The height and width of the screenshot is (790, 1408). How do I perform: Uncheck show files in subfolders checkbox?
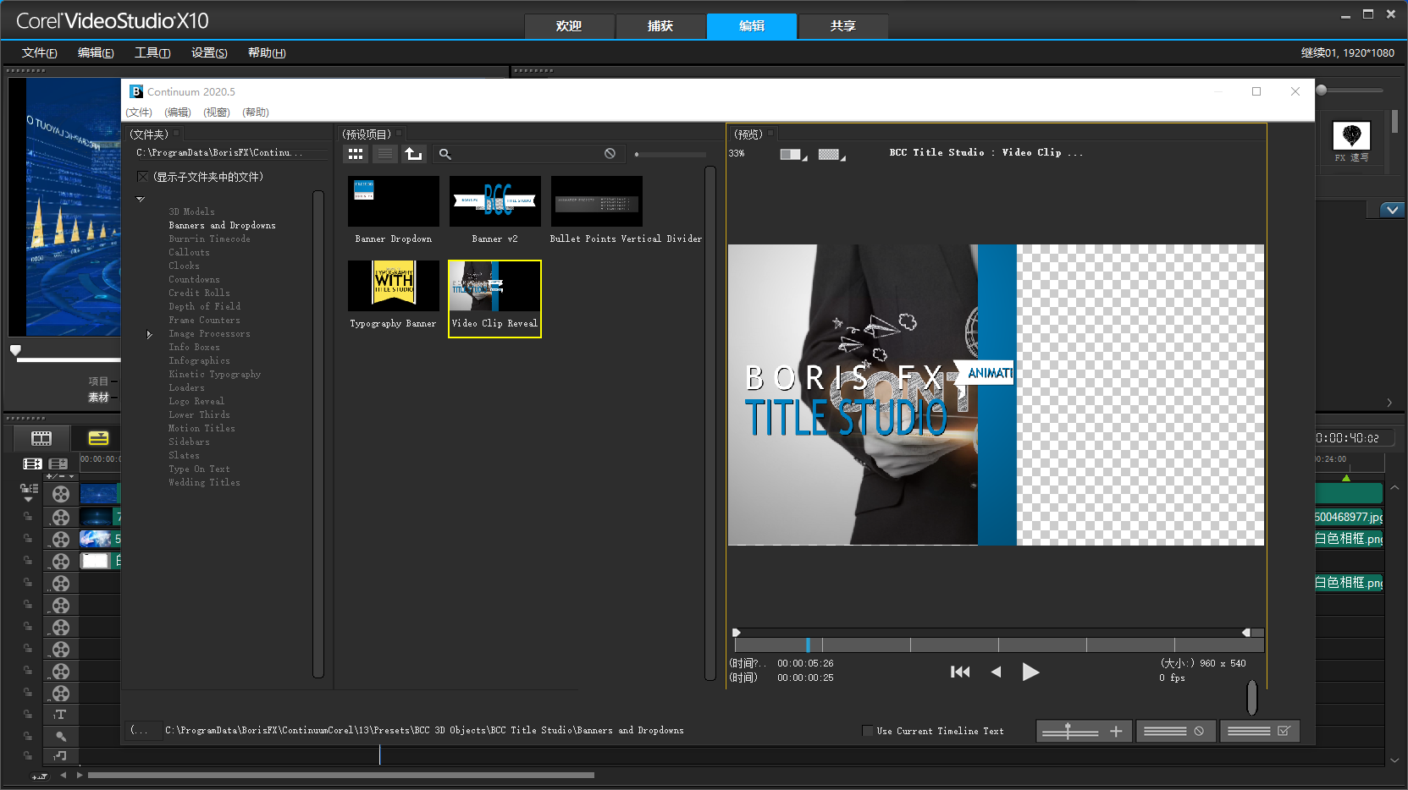pyautogui.click(x=143, y=177)
